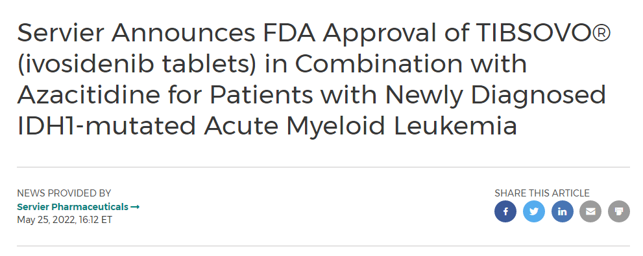Click the word 'TIBSOVO' in the headline

pos(535,33)
